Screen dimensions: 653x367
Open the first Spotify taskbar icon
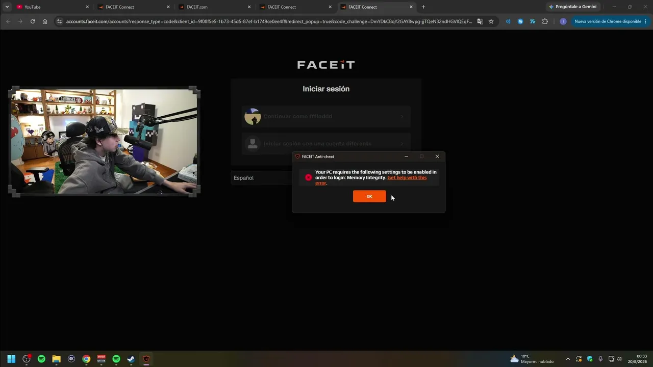[x=41, y=359]
